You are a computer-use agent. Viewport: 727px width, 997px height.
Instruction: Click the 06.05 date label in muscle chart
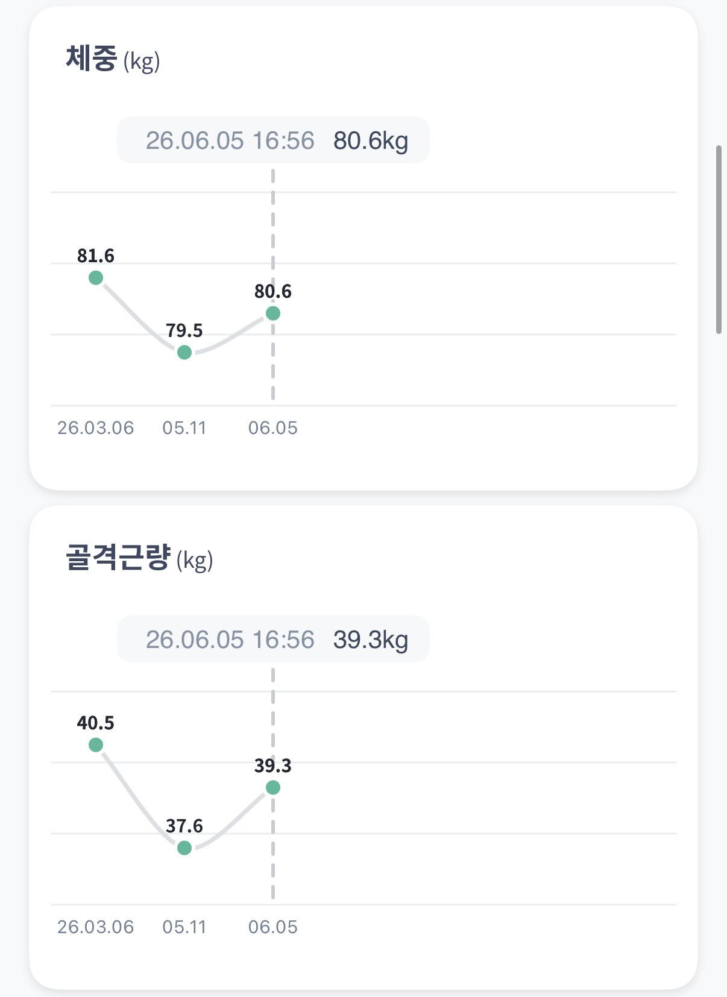click(273, 927)
